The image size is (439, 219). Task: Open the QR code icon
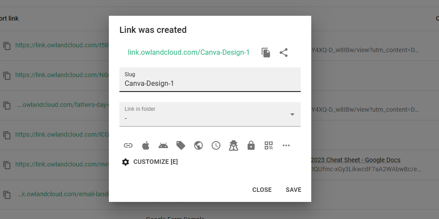(269, 145)
